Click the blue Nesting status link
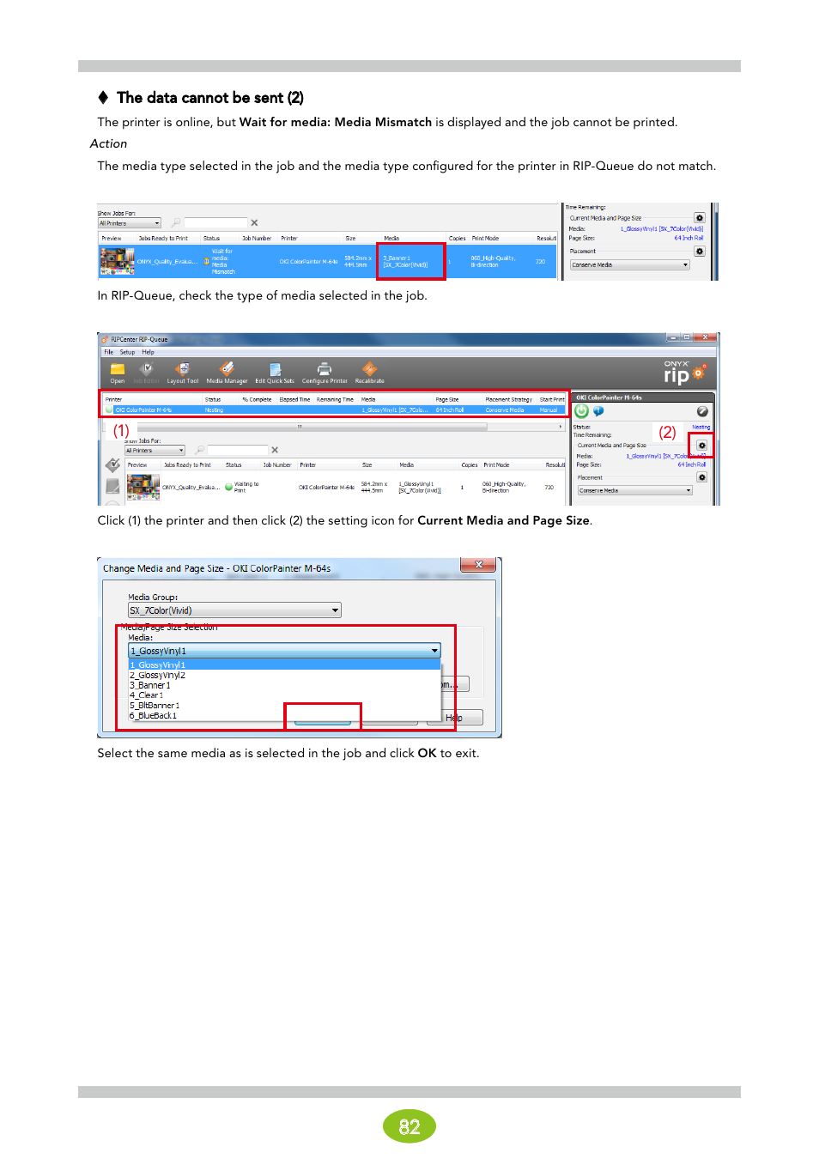The width and height of the screenshot is (819, 1159). [701, 427]
